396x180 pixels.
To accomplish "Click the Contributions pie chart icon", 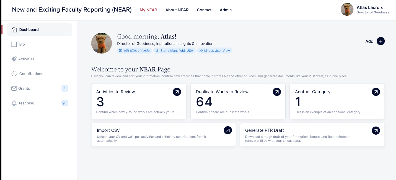I will (x=14, y=74).
